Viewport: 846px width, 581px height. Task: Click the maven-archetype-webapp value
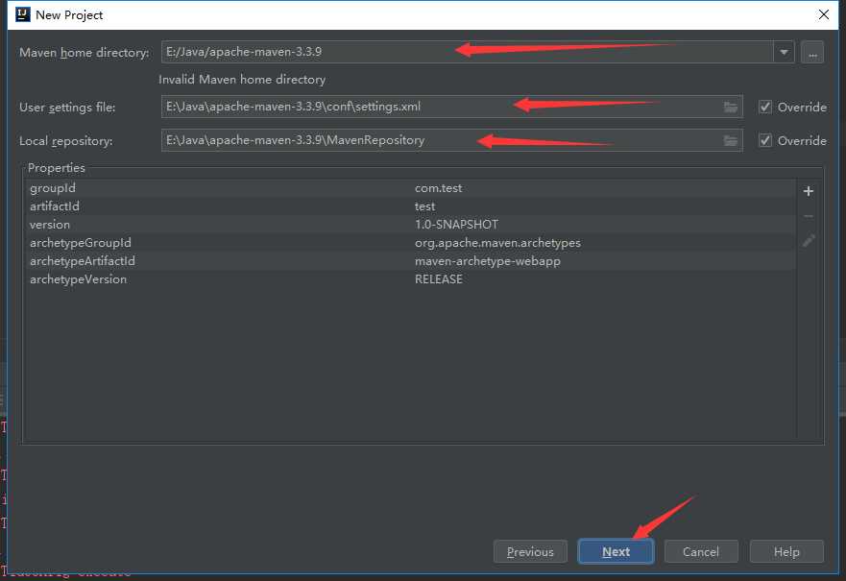[x=487, y=261]
